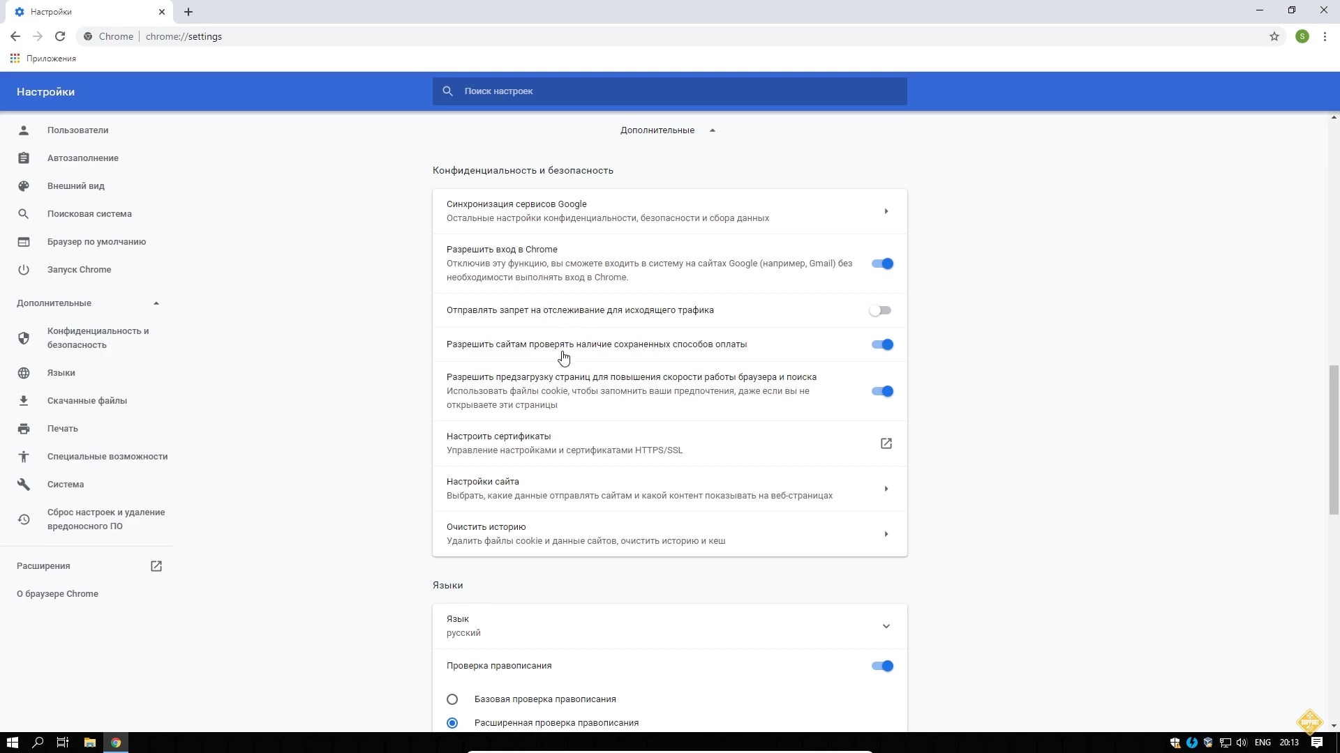This screenshot has height=753, width=1340.
Task: Toggle Разрешить вход в Chrome switch
Action: pyautogui.click(x=882, y=264)
